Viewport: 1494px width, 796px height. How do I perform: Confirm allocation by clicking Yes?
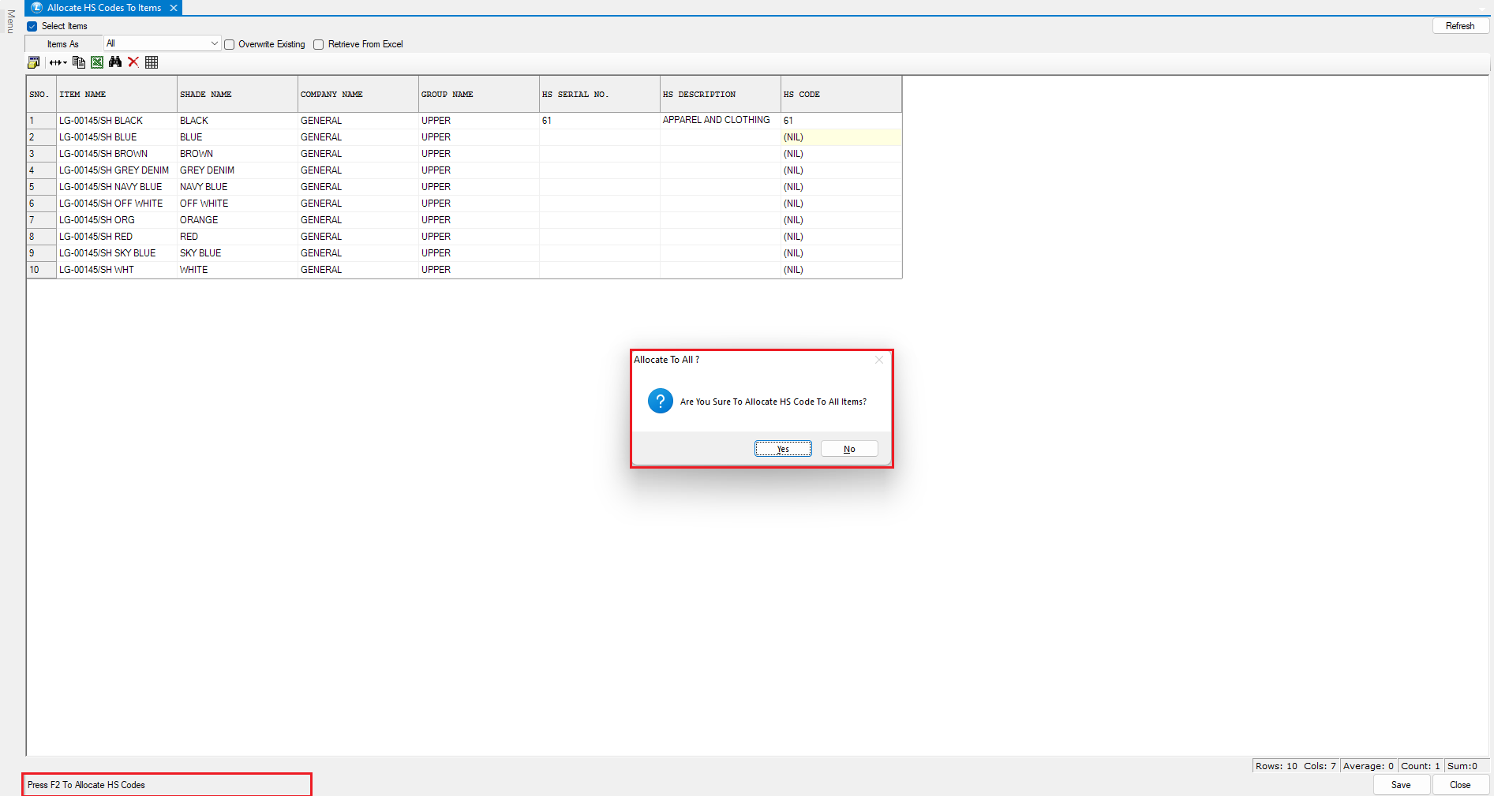782,449
